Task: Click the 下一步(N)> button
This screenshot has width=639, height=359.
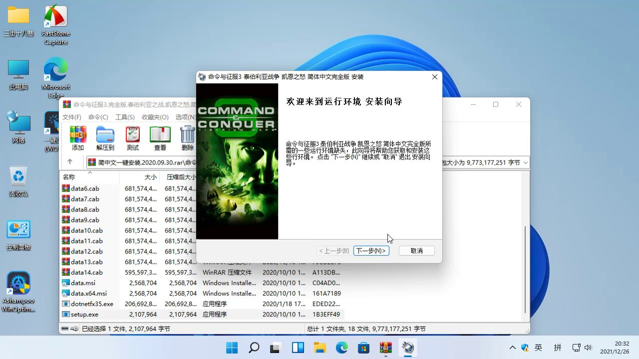Action: [x=371, y=251]
